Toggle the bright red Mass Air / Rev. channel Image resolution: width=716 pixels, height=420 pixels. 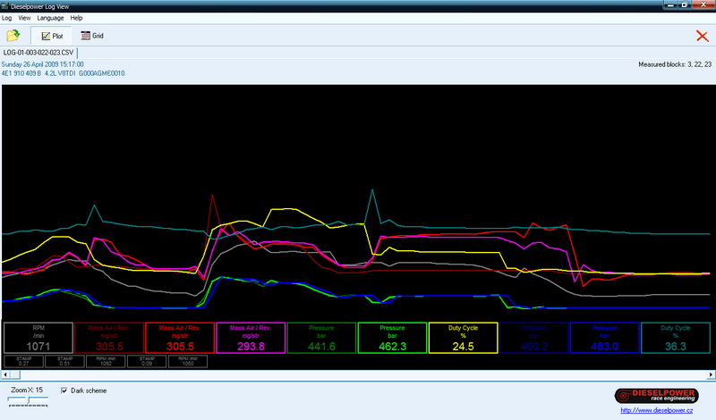tap(179, 337)
